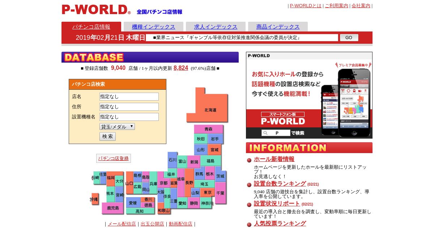The image size is (434, 228).
Task: Select Fukushima (福島) prefecture tile
Action: tap(210, 161)
